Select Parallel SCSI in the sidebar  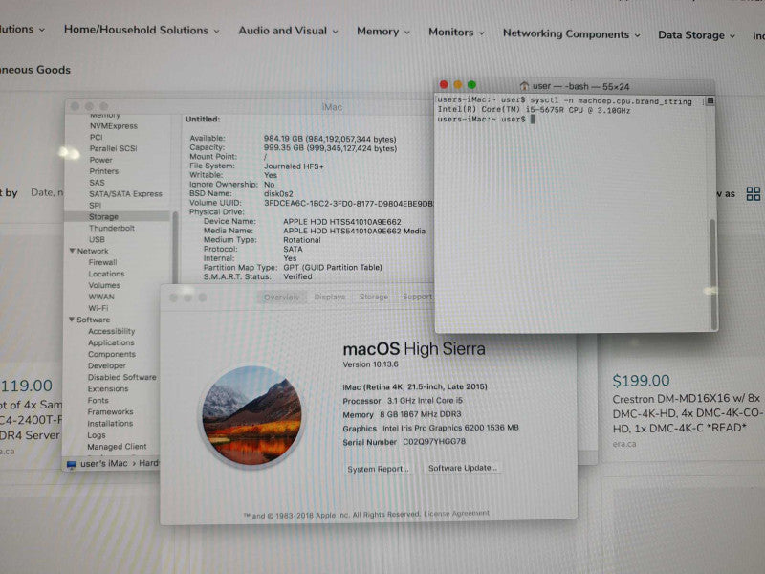pyautogui.click(x=113, y=148)
